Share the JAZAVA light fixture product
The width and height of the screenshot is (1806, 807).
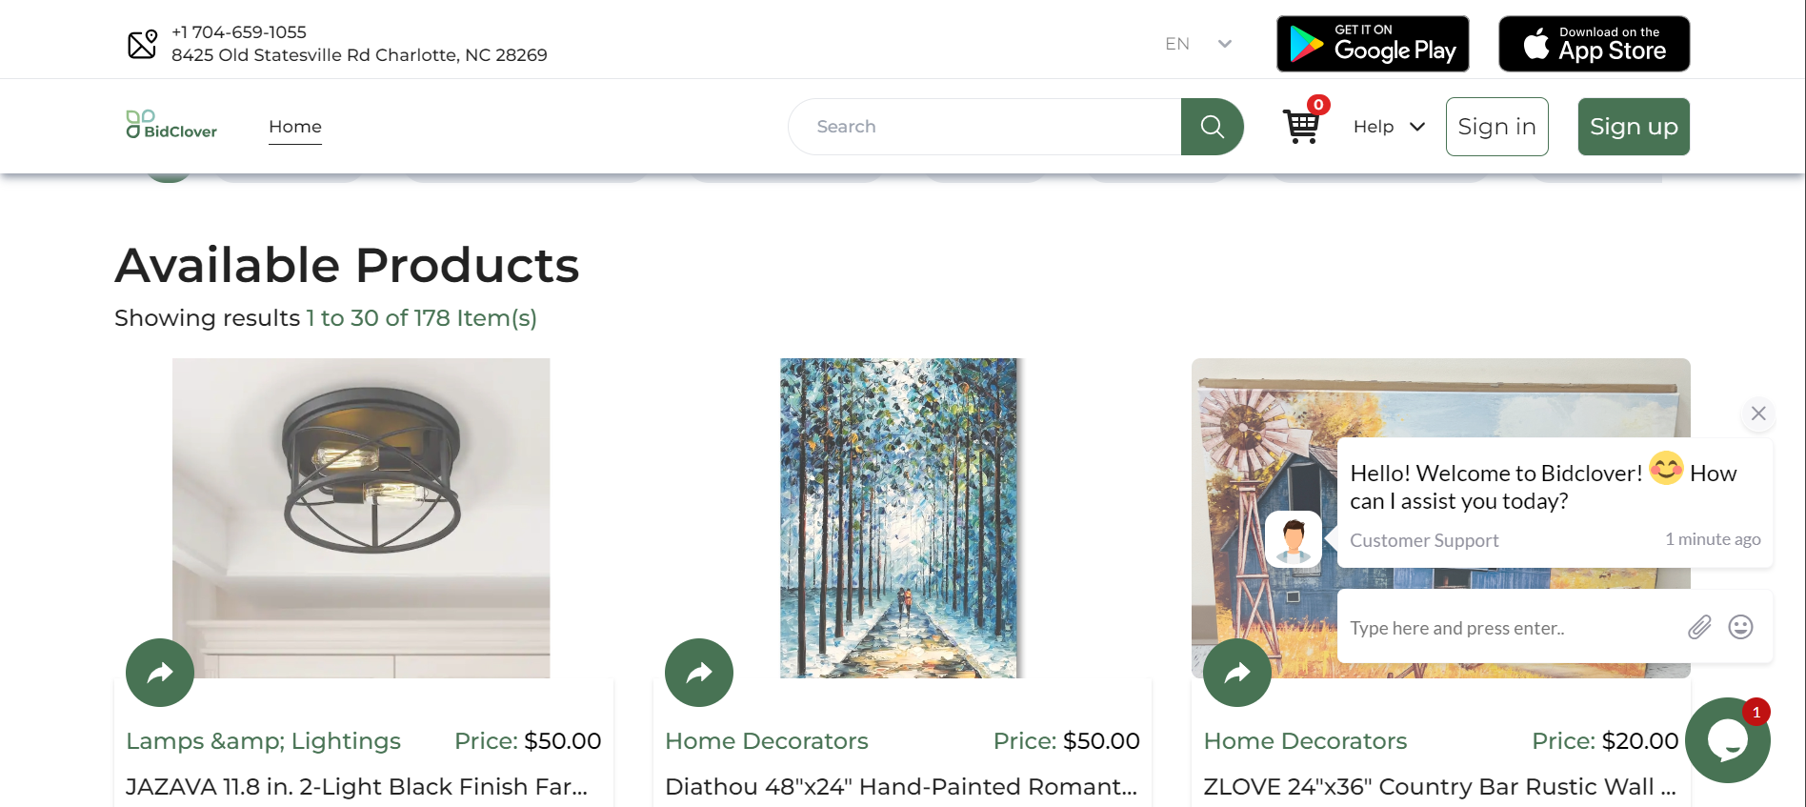click(x=160, y=673)
